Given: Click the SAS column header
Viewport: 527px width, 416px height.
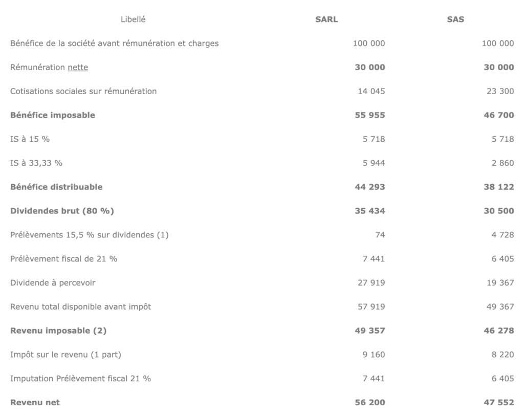Looking at the screenshot, I should (x=455, y=19).
